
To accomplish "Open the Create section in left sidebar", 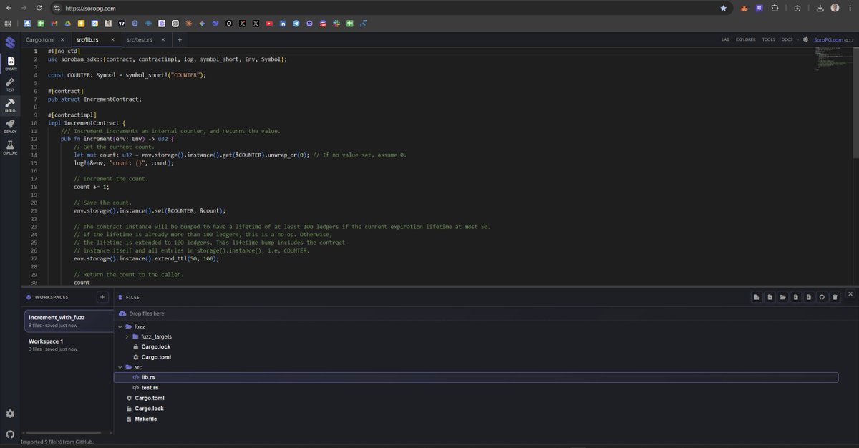I will click(x=11, y=64).
